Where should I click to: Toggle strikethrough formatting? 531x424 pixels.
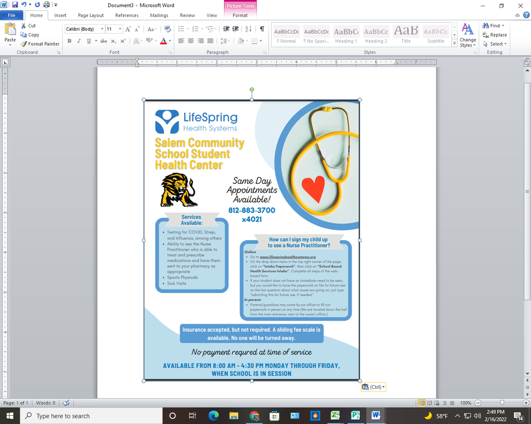pyautogui.click(x=104, y=41)
